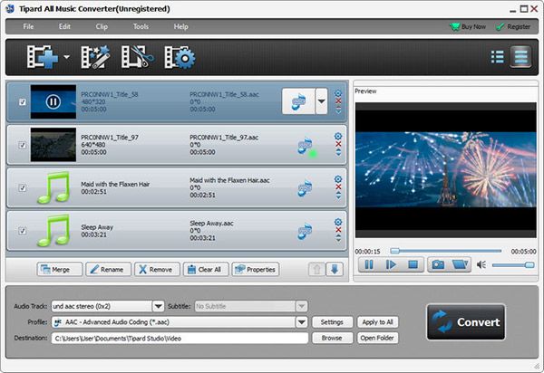Click format icon button for PRC0NNW1_Title_58
This screenshot has width=544, height=373.
298,101
